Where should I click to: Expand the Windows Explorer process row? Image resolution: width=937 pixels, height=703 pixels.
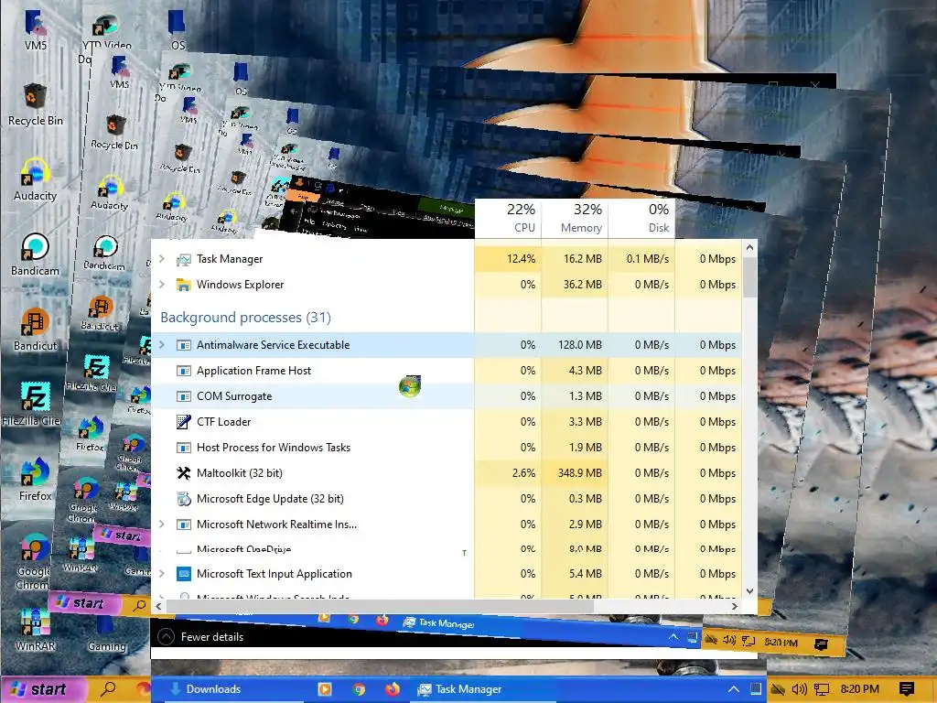[162, 285]
